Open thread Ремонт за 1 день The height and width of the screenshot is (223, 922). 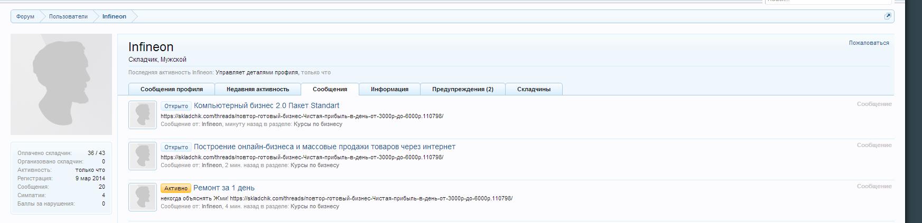224,188
